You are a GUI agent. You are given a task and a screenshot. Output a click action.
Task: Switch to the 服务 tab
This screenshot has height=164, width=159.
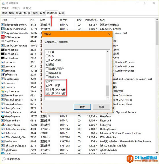tap(61, 13)
